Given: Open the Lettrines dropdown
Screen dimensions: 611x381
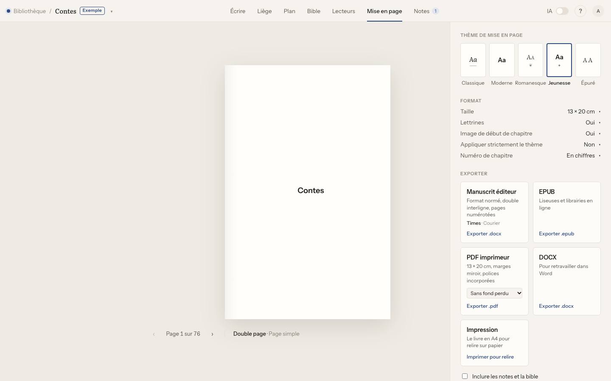Looking at the screenshot, I should pyautogui.click(x=593, y=123).
